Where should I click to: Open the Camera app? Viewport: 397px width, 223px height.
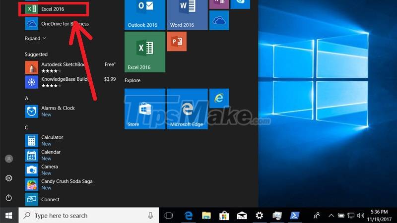click(71, 170)
